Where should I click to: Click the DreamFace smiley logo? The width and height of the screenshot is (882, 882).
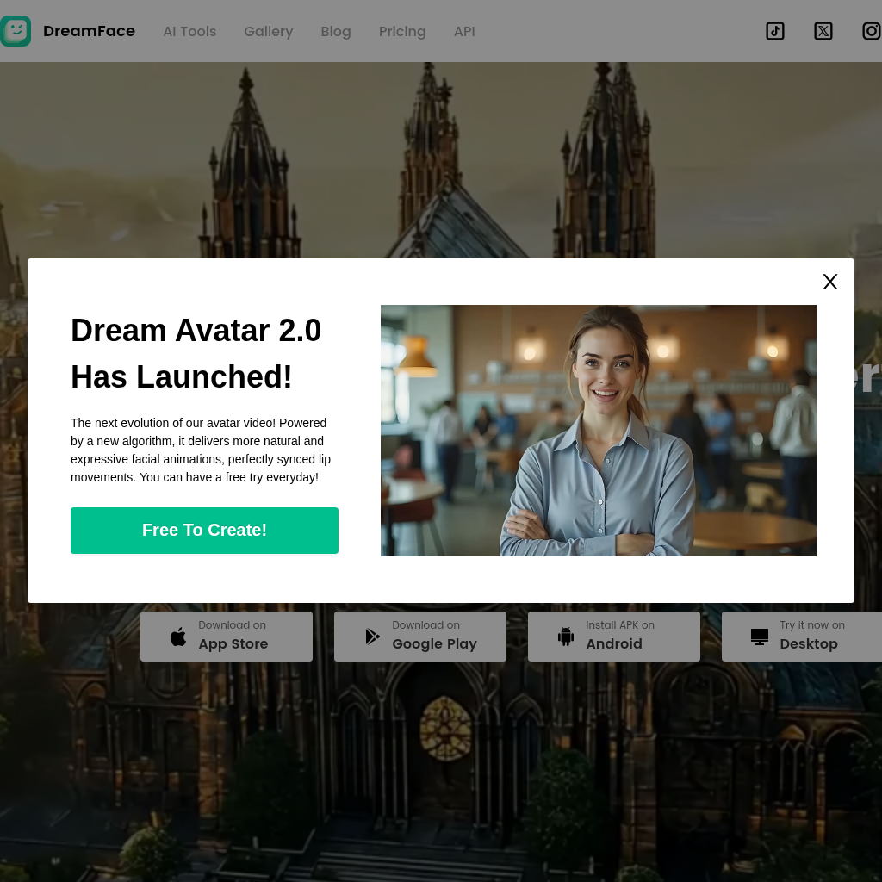click(16, 31)
